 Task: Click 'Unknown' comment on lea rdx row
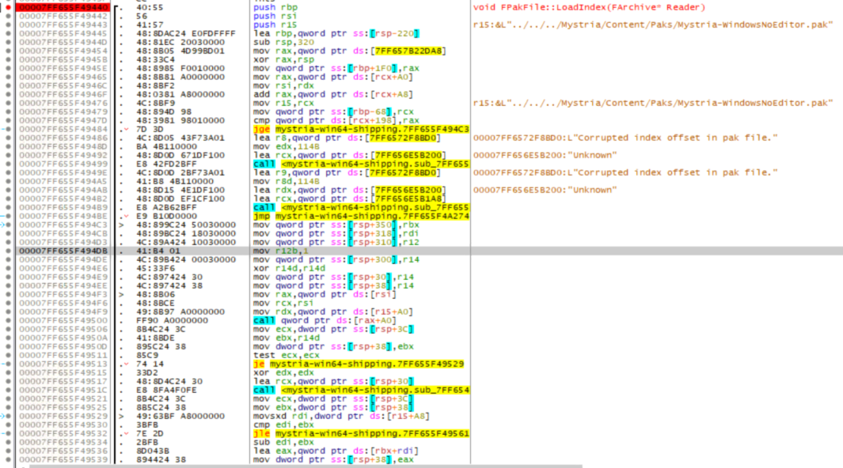click(545, 190)
